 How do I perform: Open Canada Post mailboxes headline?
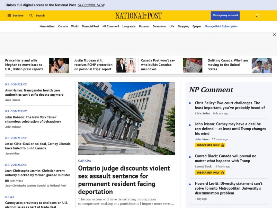pos(158,65)
